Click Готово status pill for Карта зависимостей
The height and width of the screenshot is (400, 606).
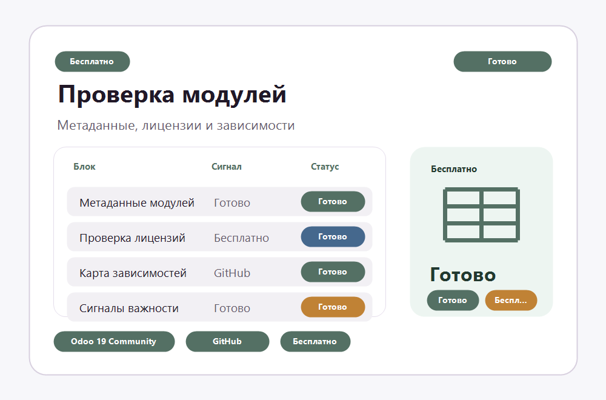(x=333, y=272)
